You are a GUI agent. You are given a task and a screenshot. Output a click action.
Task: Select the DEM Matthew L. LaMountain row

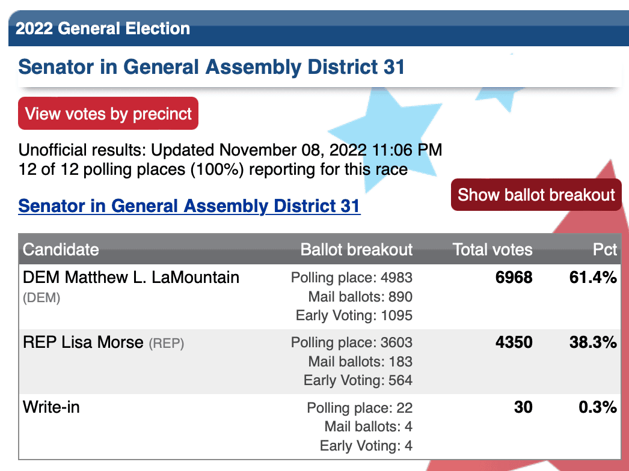(x=320, y=297)
